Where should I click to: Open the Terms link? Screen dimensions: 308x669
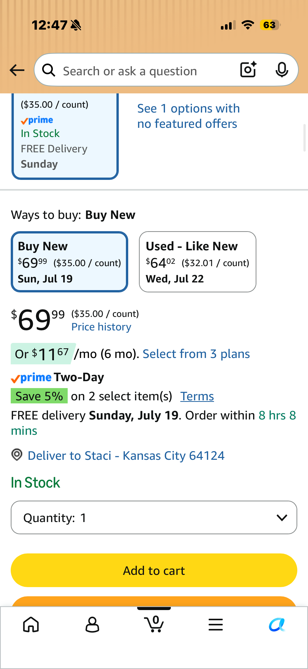pos(197,396)
